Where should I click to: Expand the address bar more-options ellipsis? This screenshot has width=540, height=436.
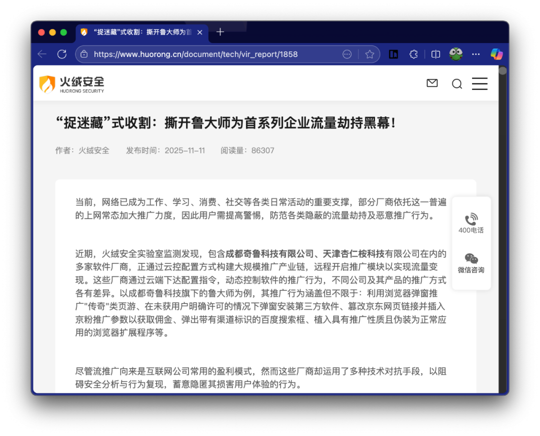347,54
